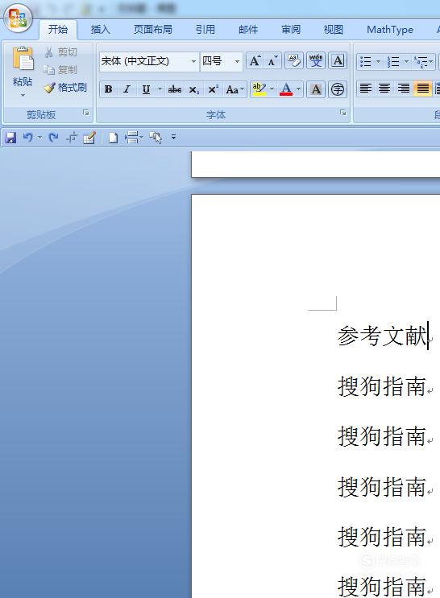The height and width of the screenshot is (598, 440).
Task: Click the Grow Font icon
Action: 255,61
